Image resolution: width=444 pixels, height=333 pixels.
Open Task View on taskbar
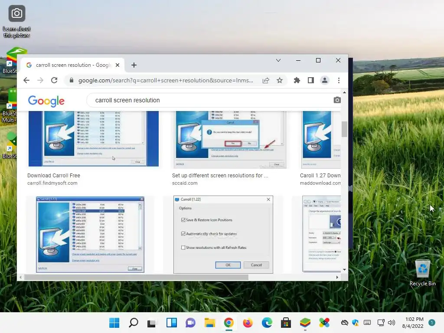152,323
